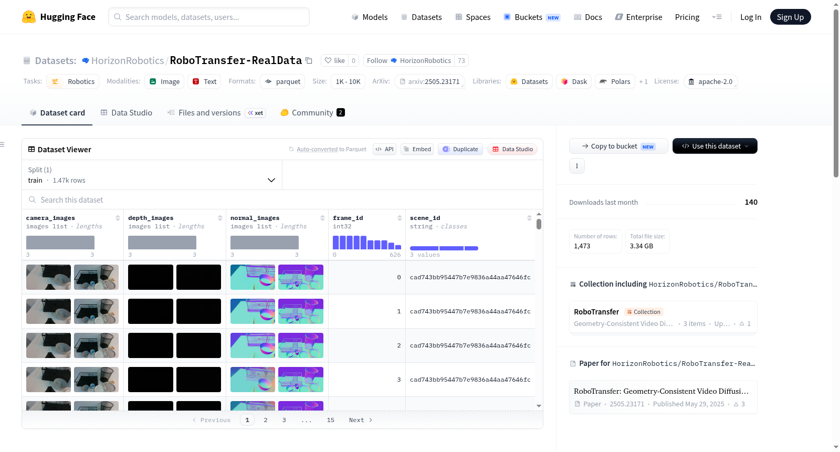Click the Hugging Face logo icon
Screen dimensions: 840x452
tap(29, 17)
